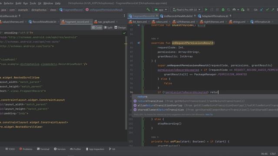The image size is (278, 156).
Task: Run app with coverage icon
Action: pyautogui.click(x=229, y=10)
